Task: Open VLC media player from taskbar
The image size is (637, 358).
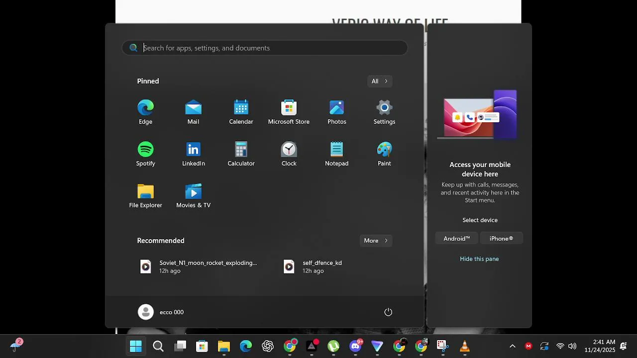Action: (465, 346)
